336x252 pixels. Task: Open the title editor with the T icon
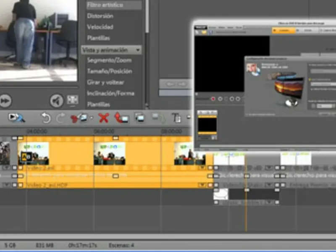pos(176,118)
